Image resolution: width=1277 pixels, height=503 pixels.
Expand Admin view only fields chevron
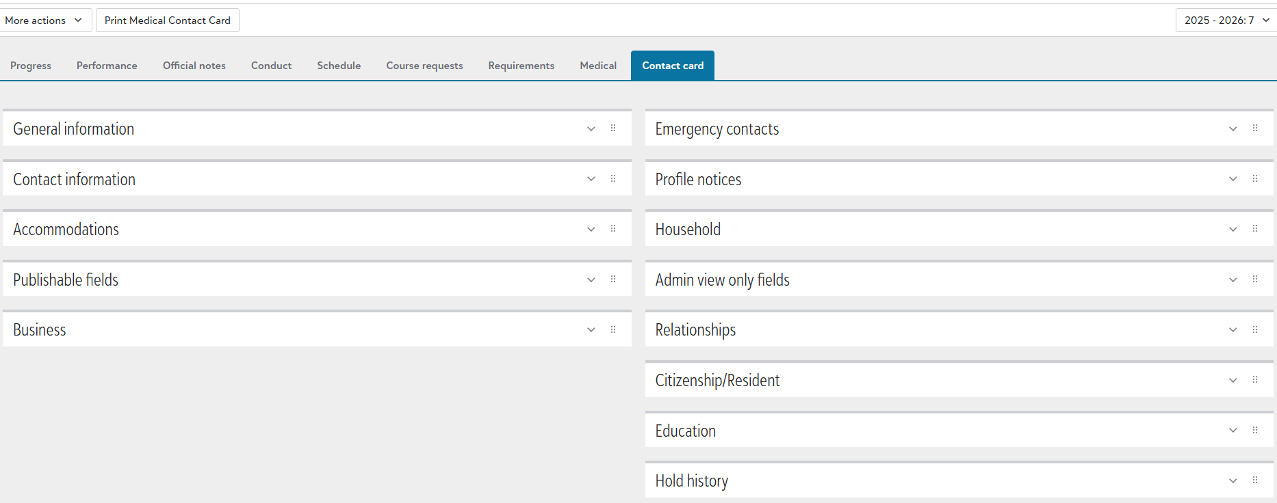pos(1233,280)
